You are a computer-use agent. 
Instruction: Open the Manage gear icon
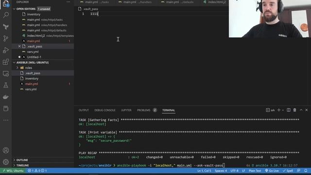tap(6, 162)
